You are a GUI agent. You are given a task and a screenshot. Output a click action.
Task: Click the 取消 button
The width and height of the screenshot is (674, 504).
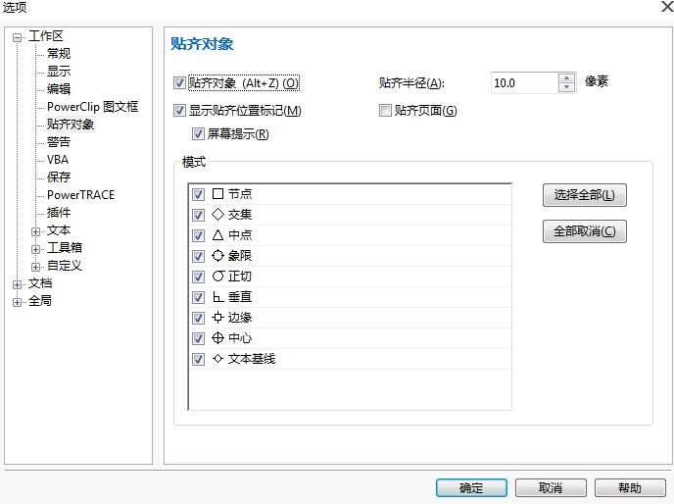pos(551,487)
